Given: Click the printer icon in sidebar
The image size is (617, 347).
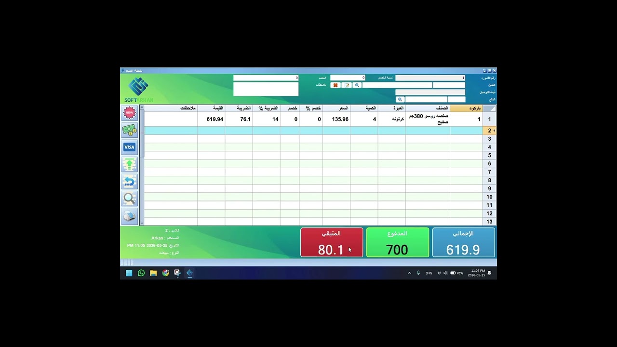Looking at the screenshot, I should (x=129, y=216).
